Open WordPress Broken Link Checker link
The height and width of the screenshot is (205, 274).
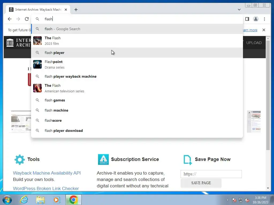46,188
